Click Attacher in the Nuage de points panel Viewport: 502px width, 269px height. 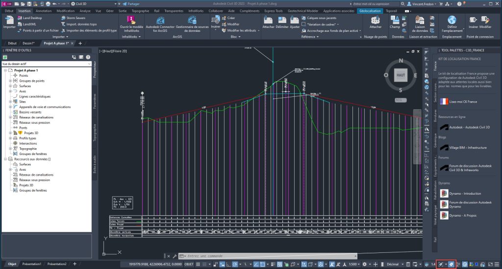(375, 22)
